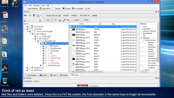Screen dimensions: 174x98
Task: Open the Autopsy desktop shortcut
Action: click(x=5, y=69)
